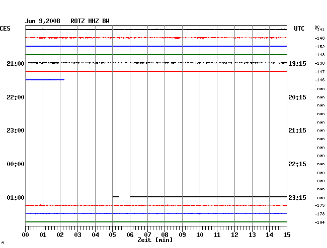
Task: Select the local time label "21:00"
Action: (x=16, y=64)
